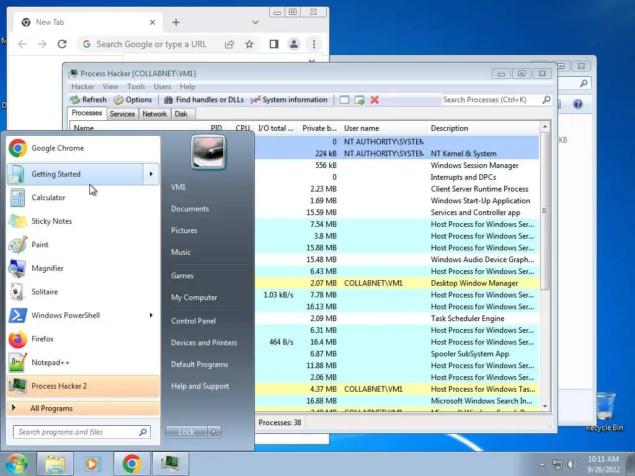Click Getting Started in Start menu
635x476 pixels.
75,174
